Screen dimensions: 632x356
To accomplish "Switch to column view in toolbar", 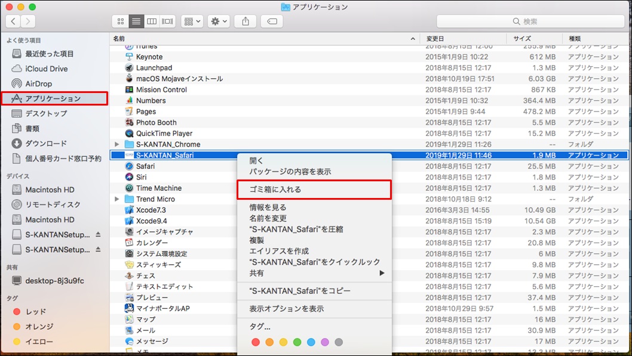I will [x=152, y=21].
